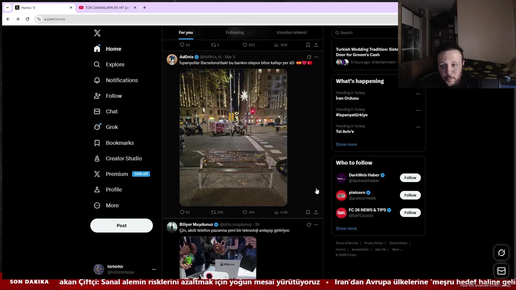Switch to Following tab
516x290 pixels.
click(235, 33)
